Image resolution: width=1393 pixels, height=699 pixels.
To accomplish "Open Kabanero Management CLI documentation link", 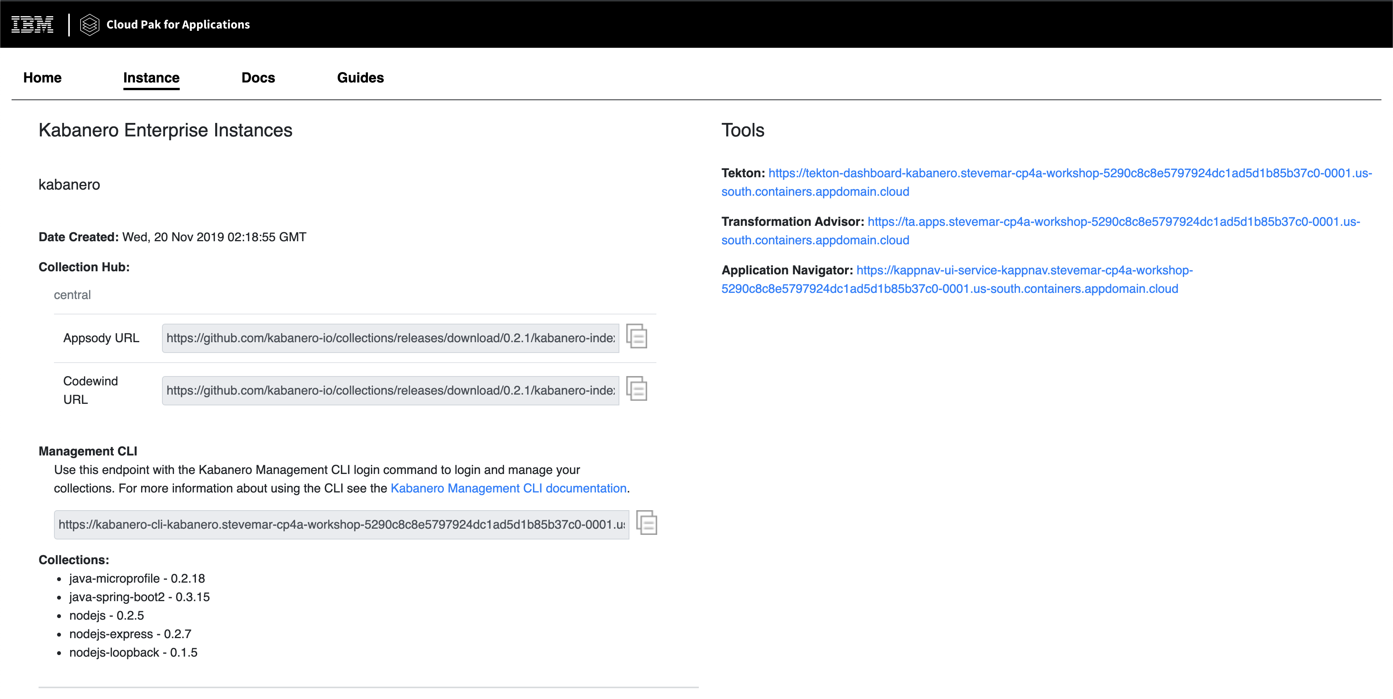I will point(508,488).
